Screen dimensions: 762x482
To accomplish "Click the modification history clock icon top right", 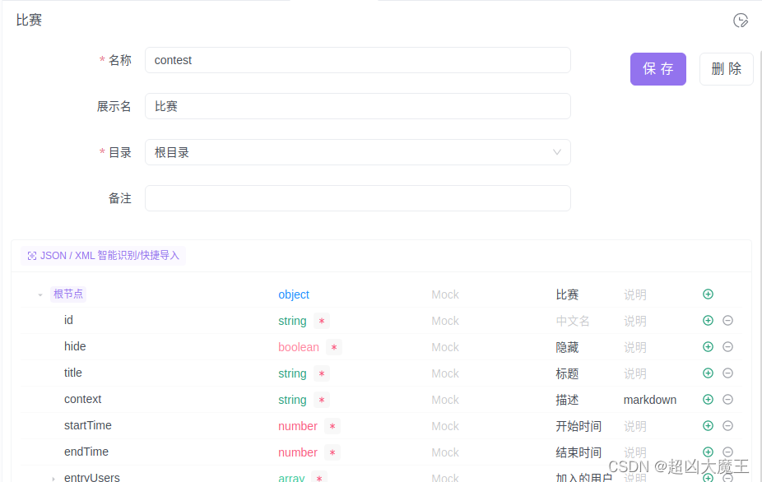I will coord(740,21).
